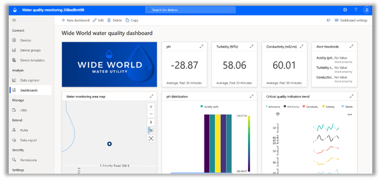
Task: Click the yellow bar in pH distribution
Action: point(218,143)
